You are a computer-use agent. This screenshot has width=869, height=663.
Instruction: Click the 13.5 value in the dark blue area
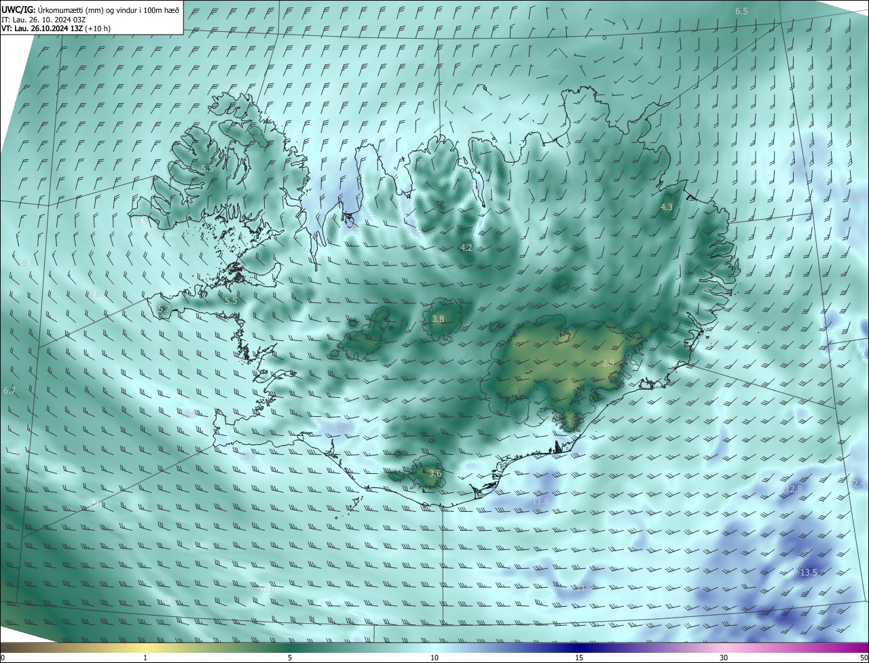tap(808, 573)
